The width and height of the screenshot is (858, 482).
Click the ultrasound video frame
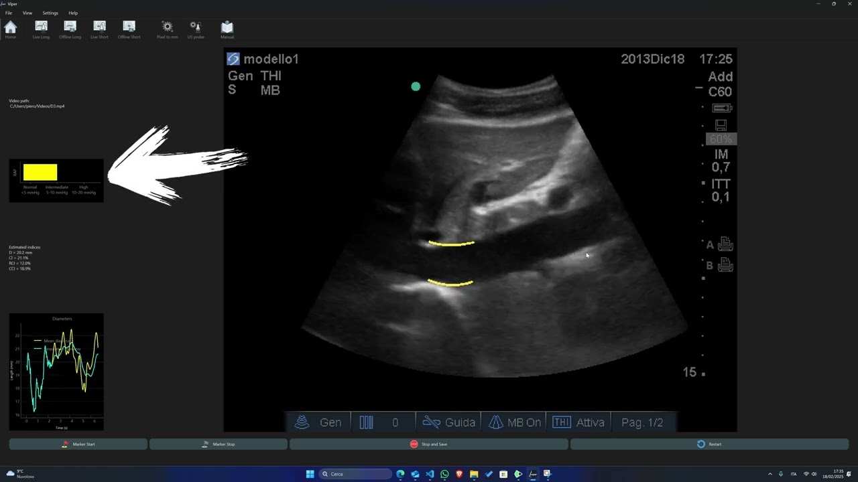(480, 240)
